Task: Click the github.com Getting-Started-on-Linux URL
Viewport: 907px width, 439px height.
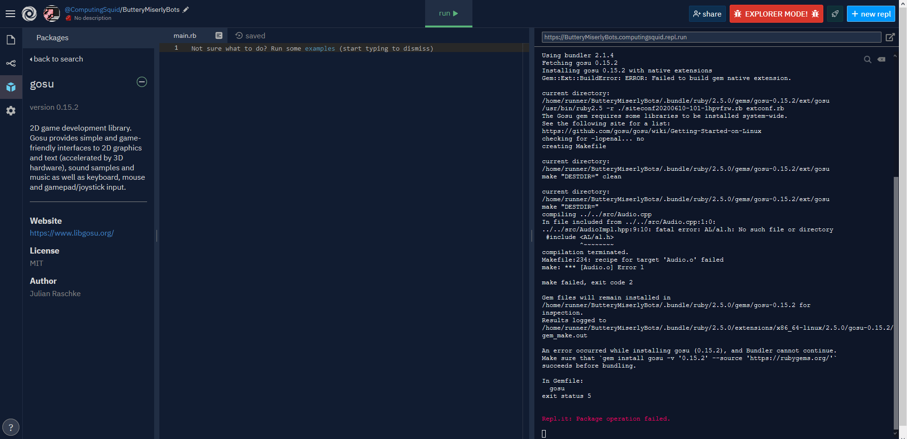Action: (x=652, y=131)
